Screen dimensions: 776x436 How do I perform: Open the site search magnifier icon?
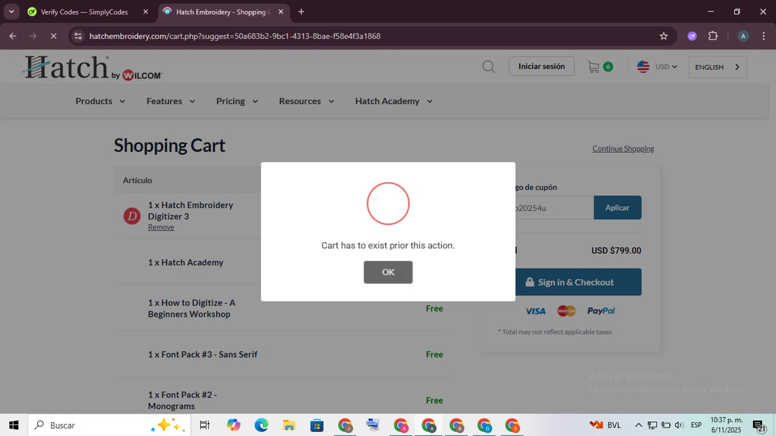pyautogui.click(x=488, y=67)
